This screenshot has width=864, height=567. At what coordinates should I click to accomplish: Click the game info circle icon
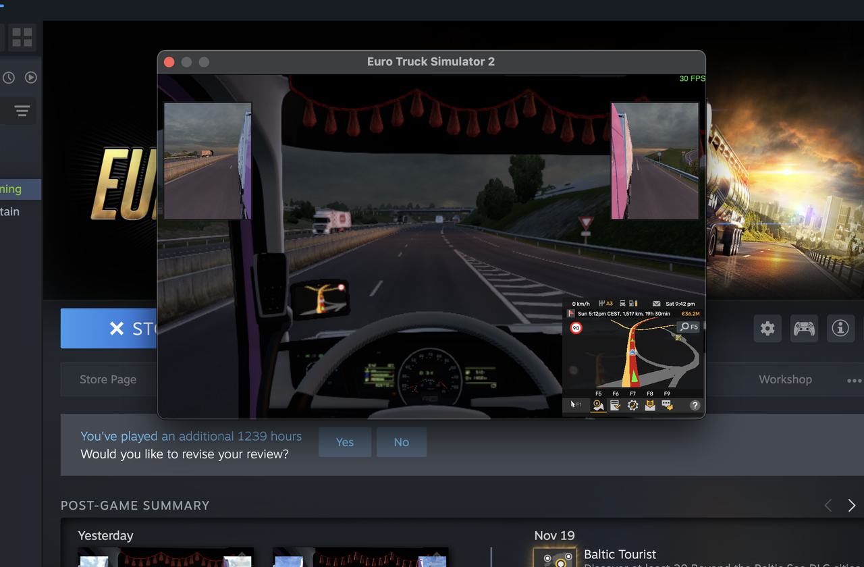[840, 329]
